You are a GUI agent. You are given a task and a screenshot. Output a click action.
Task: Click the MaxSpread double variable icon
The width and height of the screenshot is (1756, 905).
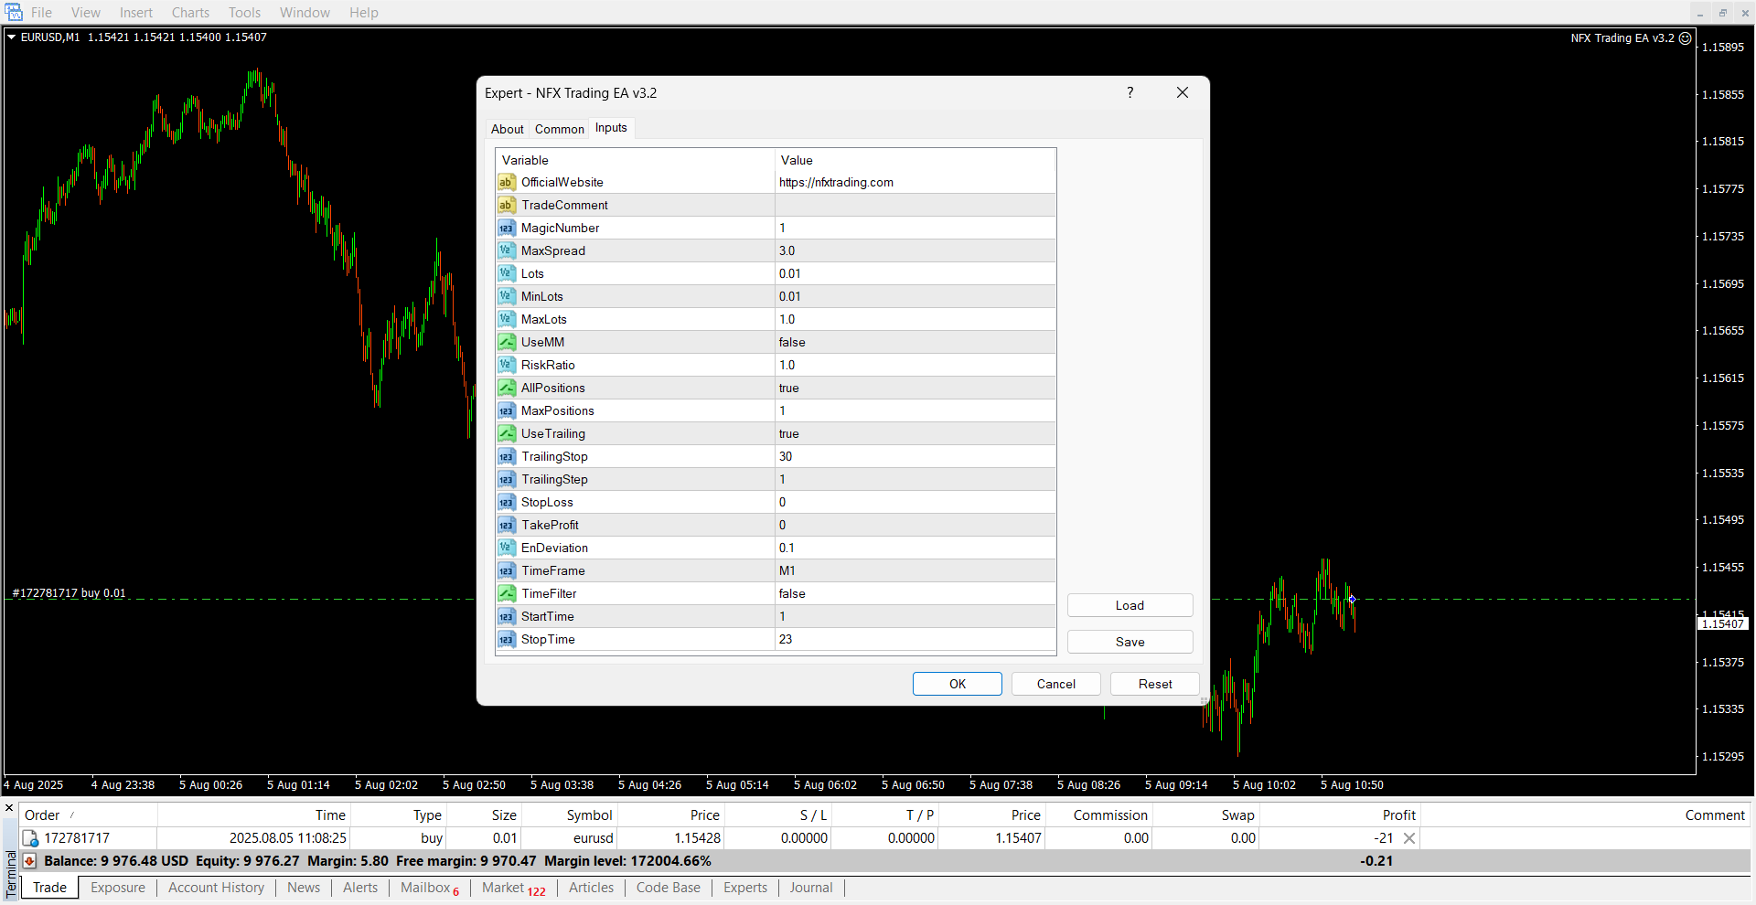pyautogui.click(x=506, y=251)
